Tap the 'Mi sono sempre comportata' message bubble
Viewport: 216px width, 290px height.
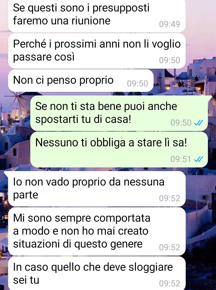point(97,232)
